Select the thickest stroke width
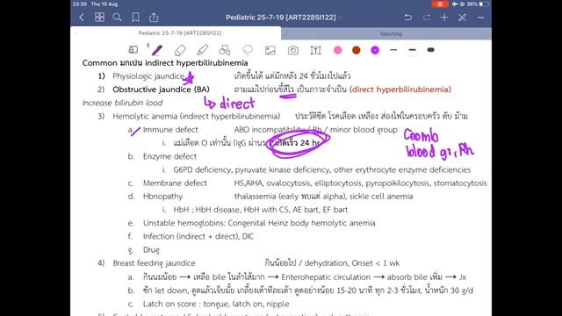The image size is (562, 316). (x=431, y=50)
